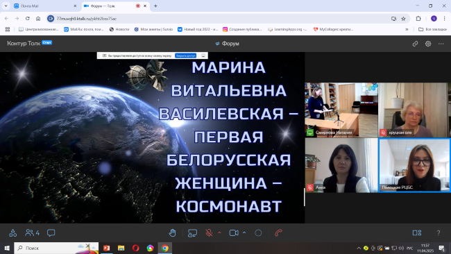Viewport: 451px width, 254px height.
Task: Click the Windows Поиск search box
Action: point(56,248)
